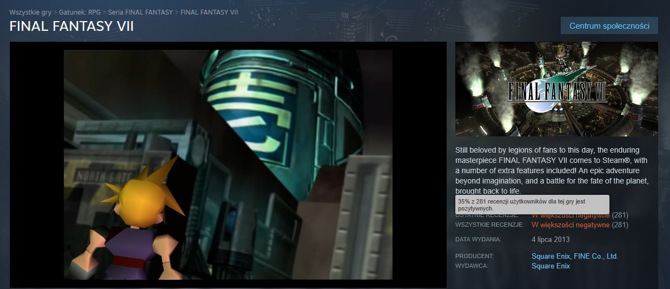Click the FINAL FANTASY VII breadcrumb item

[209, 12]
